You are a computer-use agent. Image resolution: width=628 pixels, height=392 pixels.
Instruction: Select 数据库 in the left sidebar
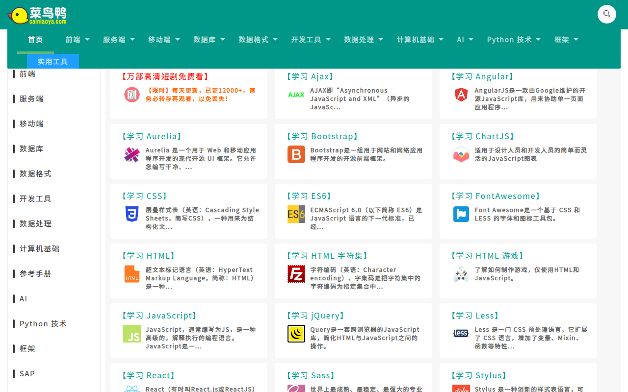(31, 149)
